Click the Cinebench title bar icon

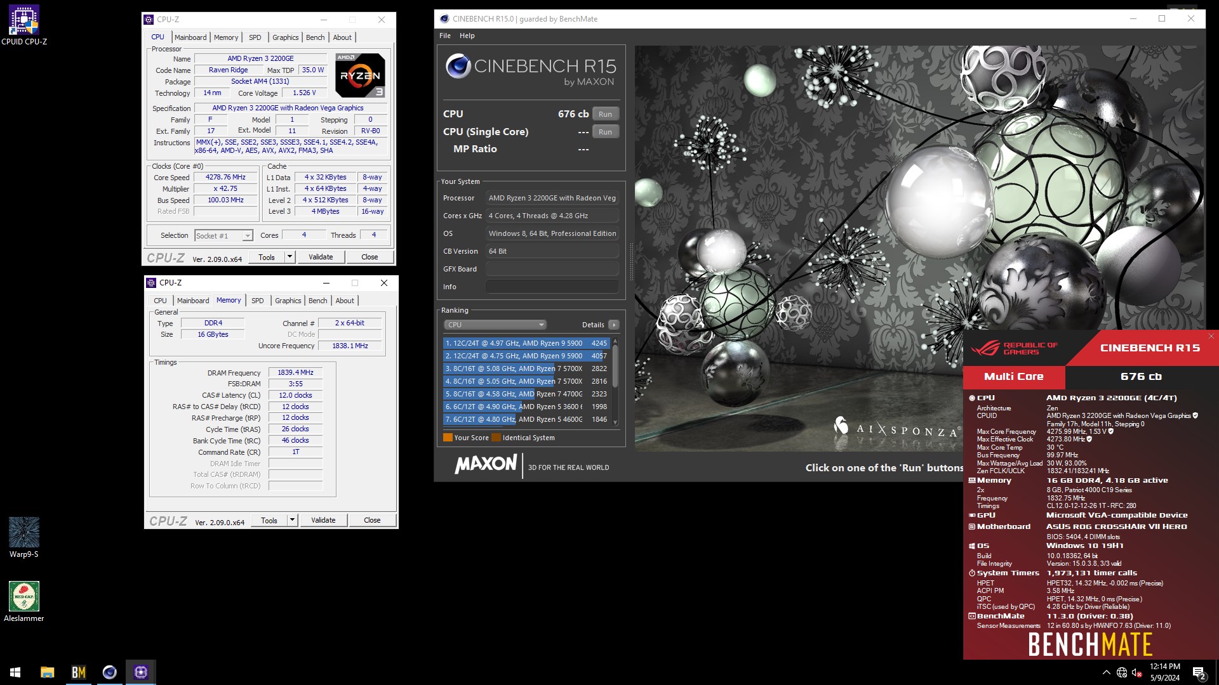coord(444,19)
